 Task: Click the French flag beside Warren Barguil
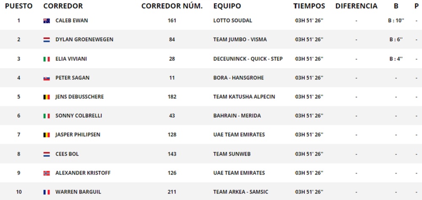pyautogui.click(x=46, y=192)
